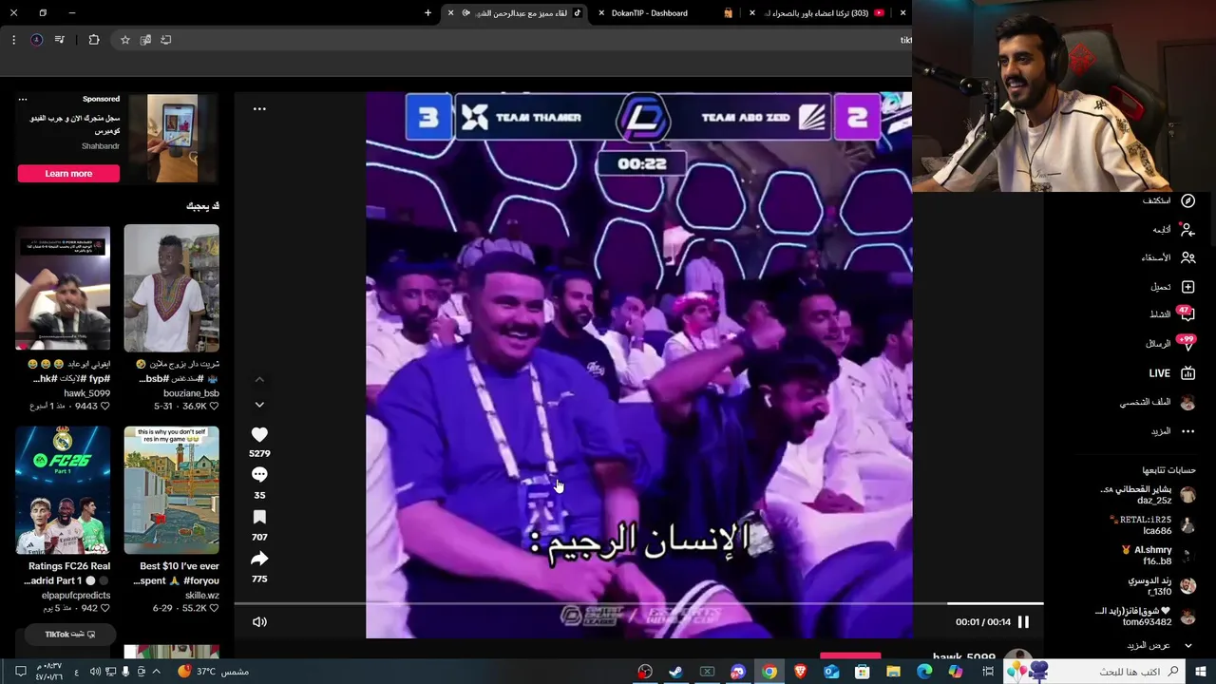Viewport: 1216px width, 684px height.
Task: Open Chrome from the taskbar
Action: click(x=769, y=672)
